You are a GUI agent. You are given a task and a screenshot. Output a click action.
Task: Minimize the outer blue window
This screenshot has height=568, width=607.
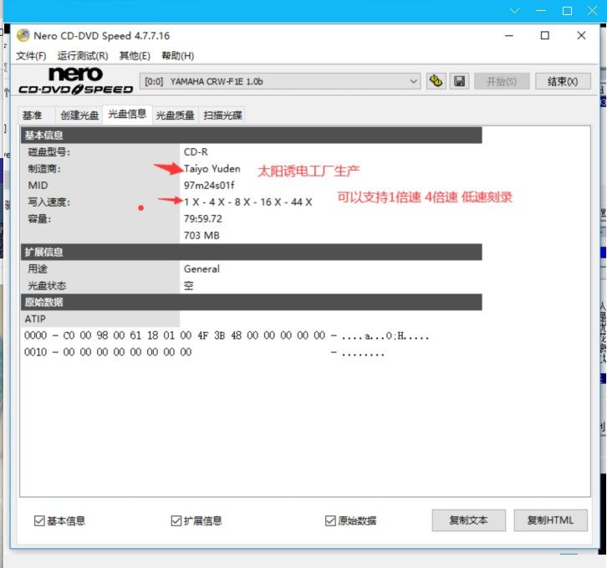pyautogui.click(x=541, y=11)
